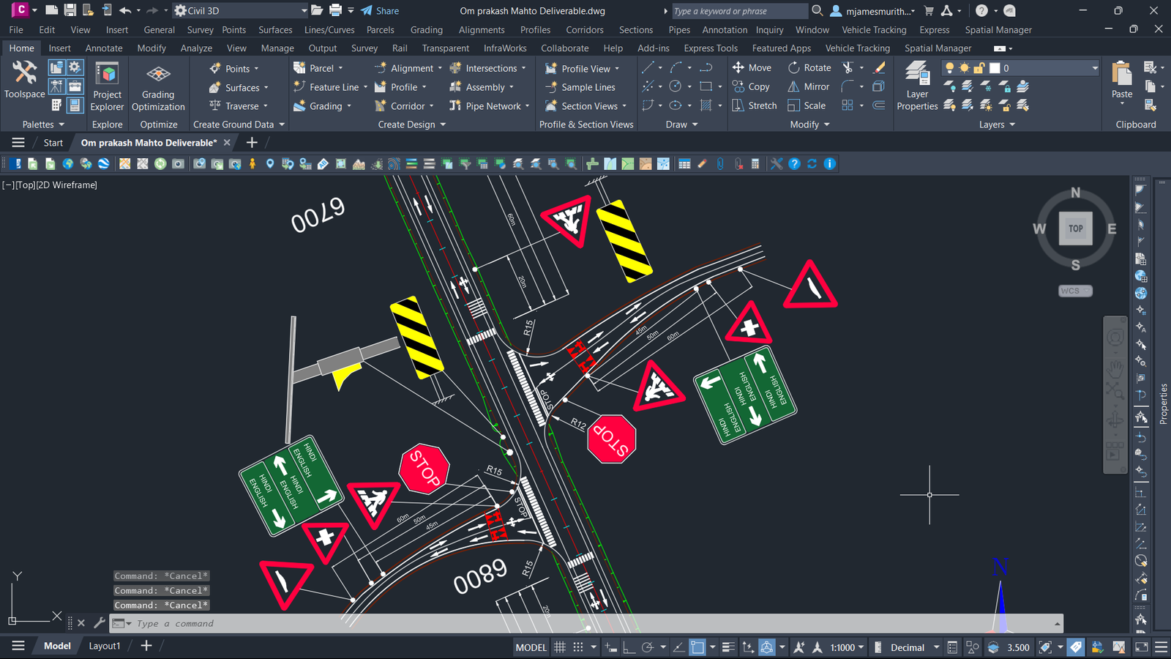This screenshot has width=1171, height=659.
Task: Switch to the Layout1 tab
Action: tap(104, 646)
